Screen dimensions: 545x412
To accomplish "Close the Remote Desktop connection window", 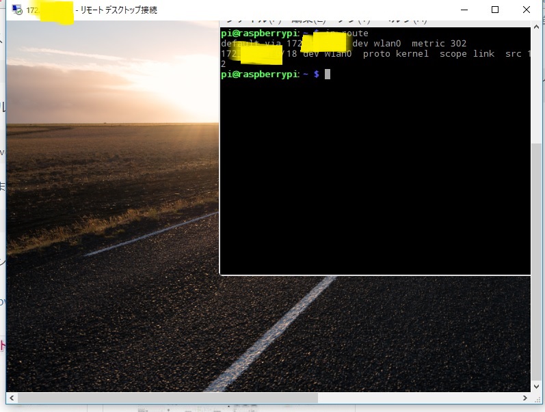I will click(x=527, y=10).
